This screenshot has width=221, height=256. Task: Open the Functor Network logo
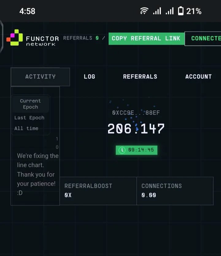tap(33, 38)
